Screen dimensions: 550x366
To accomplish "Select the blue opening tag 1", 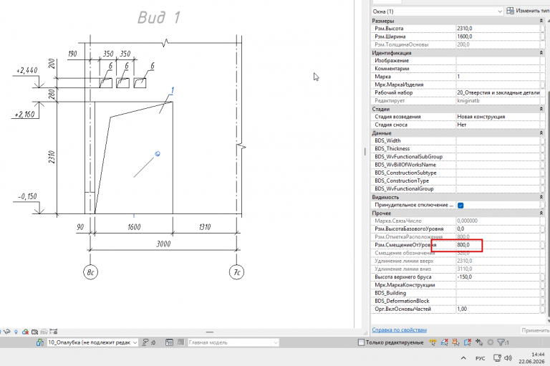I will 172,90.
